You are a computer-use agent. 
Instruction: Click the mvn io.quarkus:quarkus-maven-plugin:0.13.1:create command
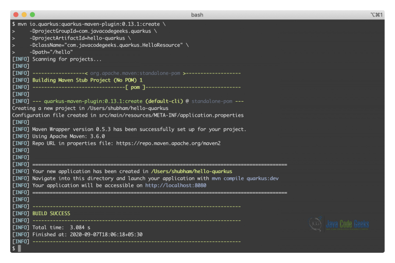pyautogui.click(x=88, y=24)
